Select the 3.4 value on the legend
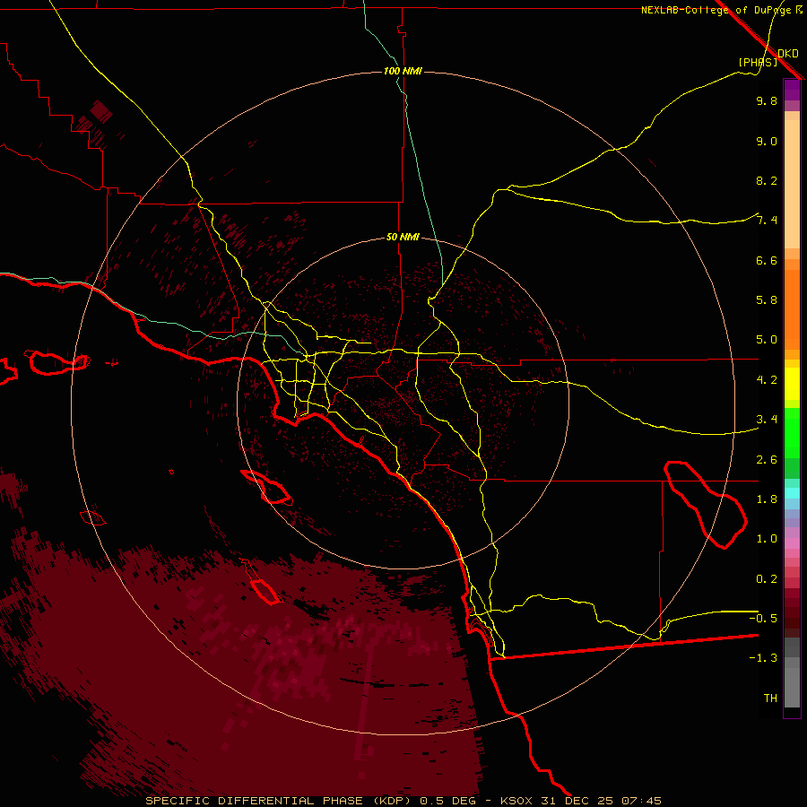The height and width of the screenshot is (807, 807). click(x=767, y=420)
